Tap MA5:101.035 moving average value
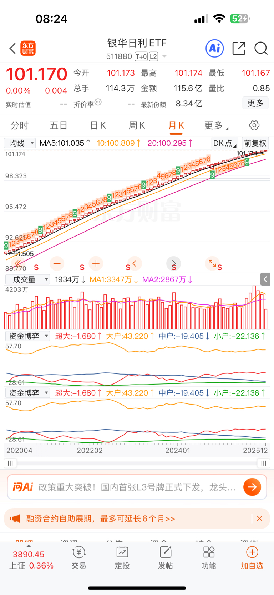274x595 pixels. (x=65, y=143)
